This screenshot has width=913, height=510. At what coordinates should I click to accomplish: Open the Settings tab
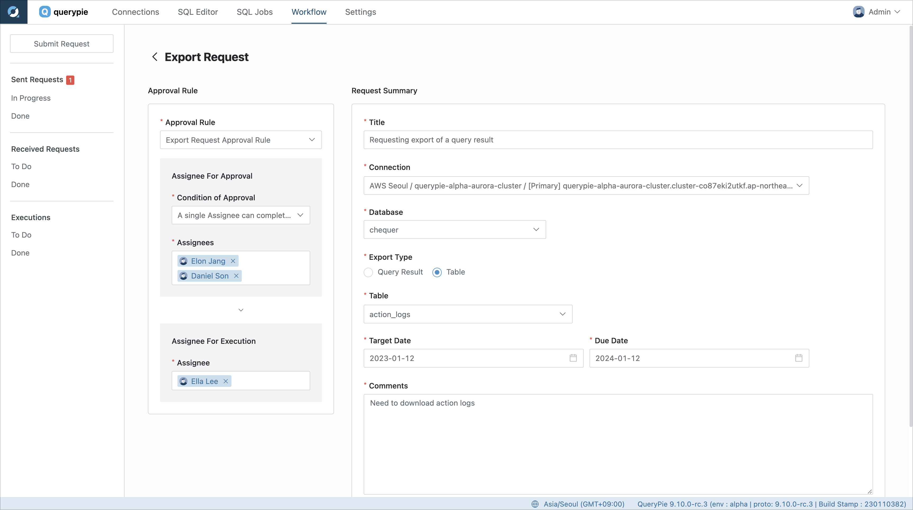[x=360, y=12]
